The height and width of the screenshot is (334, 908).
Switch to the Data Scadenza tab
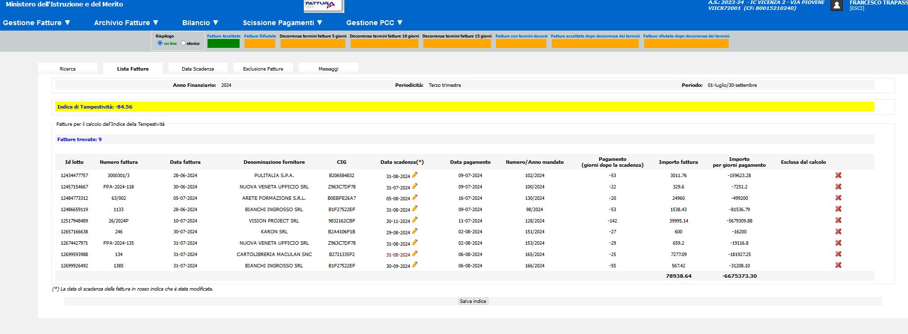198,69
